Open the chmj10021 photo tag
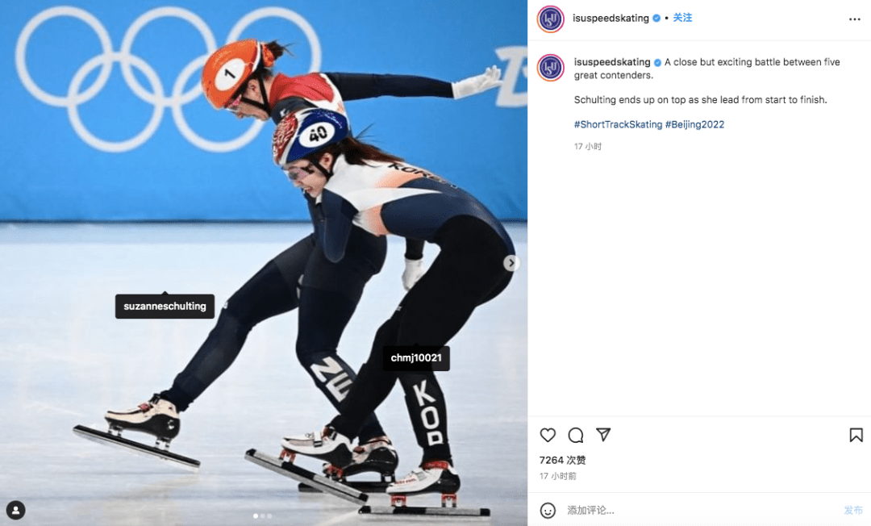The image size is (871, 526). tap(416, 357)
